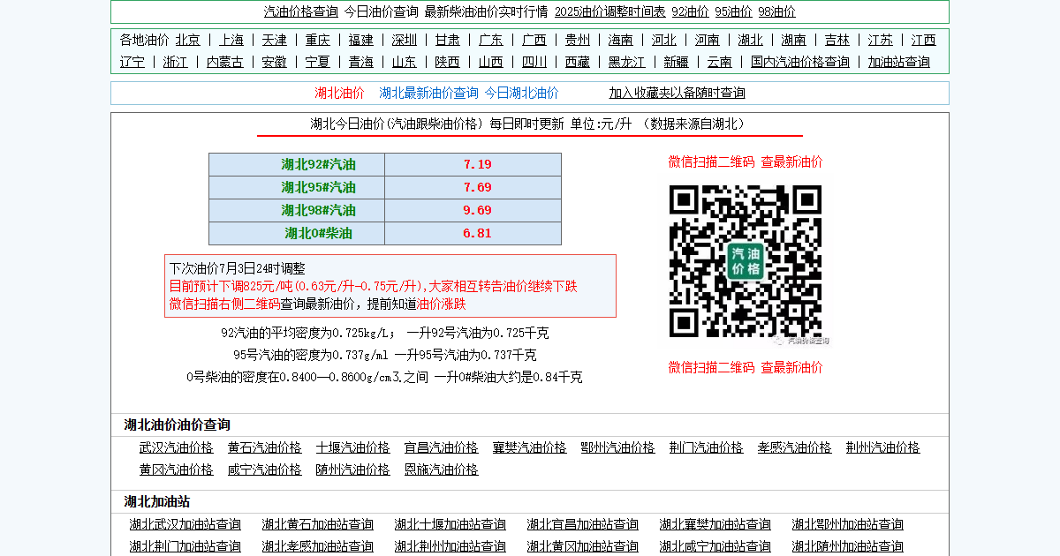Open 襄樊汽油价格 link

(530, 447)
